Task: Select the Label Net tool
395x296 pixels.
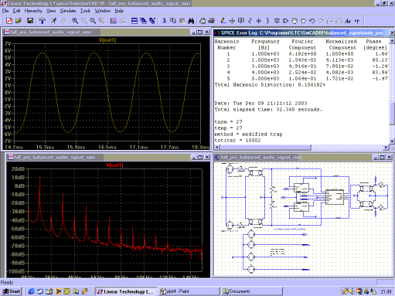Action: 241,21
